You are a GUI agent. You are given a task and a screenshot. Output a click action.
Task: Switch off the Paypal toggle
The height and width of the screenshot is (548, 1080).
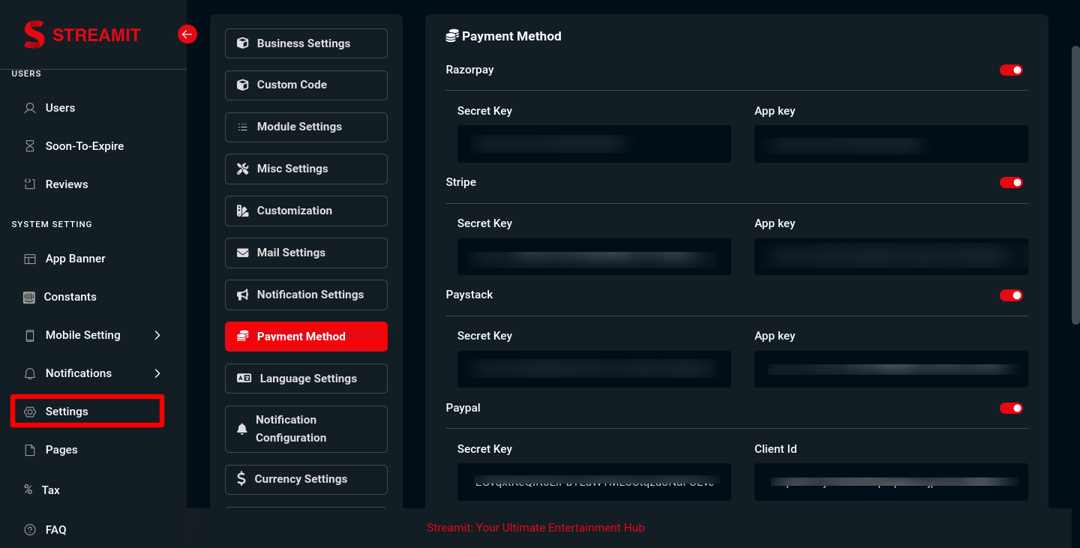(x=1011, y=408)
